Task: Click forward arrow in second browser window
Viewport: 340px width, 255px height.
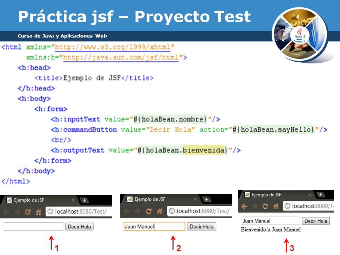Action: tap(137, 211)
